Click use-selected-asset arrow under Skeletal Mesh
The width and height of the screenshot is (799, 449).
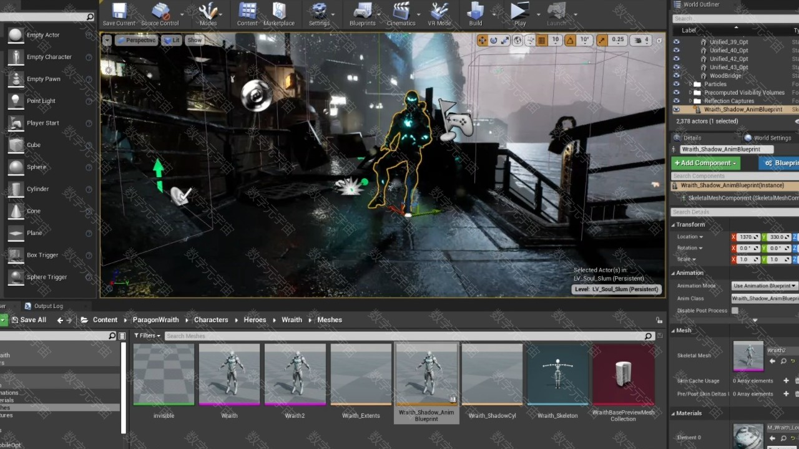click(x=772, y=361)
